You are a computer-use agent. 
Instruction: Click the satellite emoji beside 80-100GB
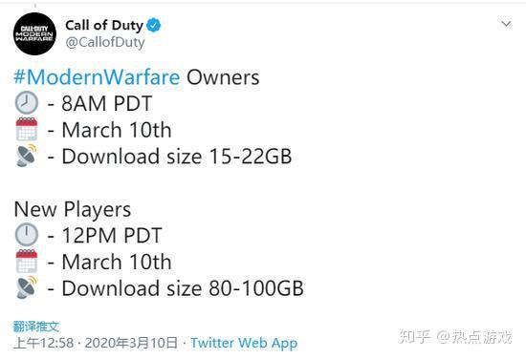26,287
